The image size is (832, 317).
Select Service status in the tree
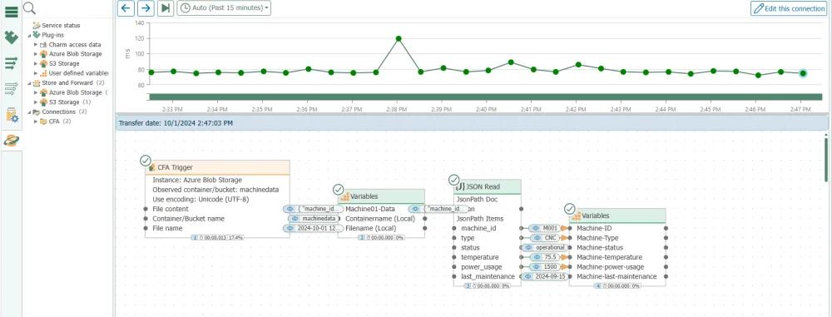[61, 26]
